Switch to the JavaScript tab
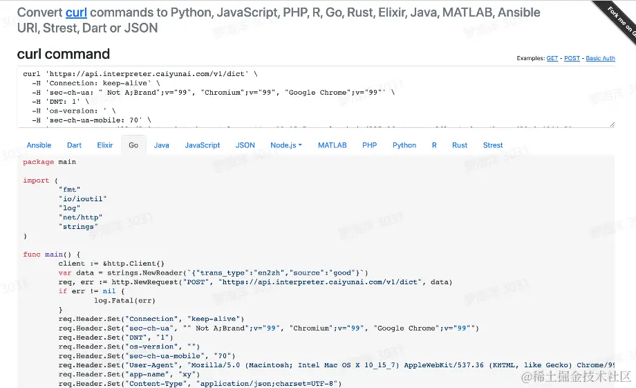 tap(203, 145)
